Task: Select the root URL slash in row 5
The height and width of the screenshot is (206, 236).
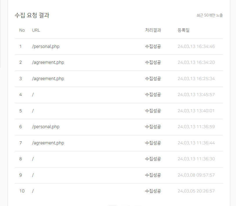Action: [33, 111]
